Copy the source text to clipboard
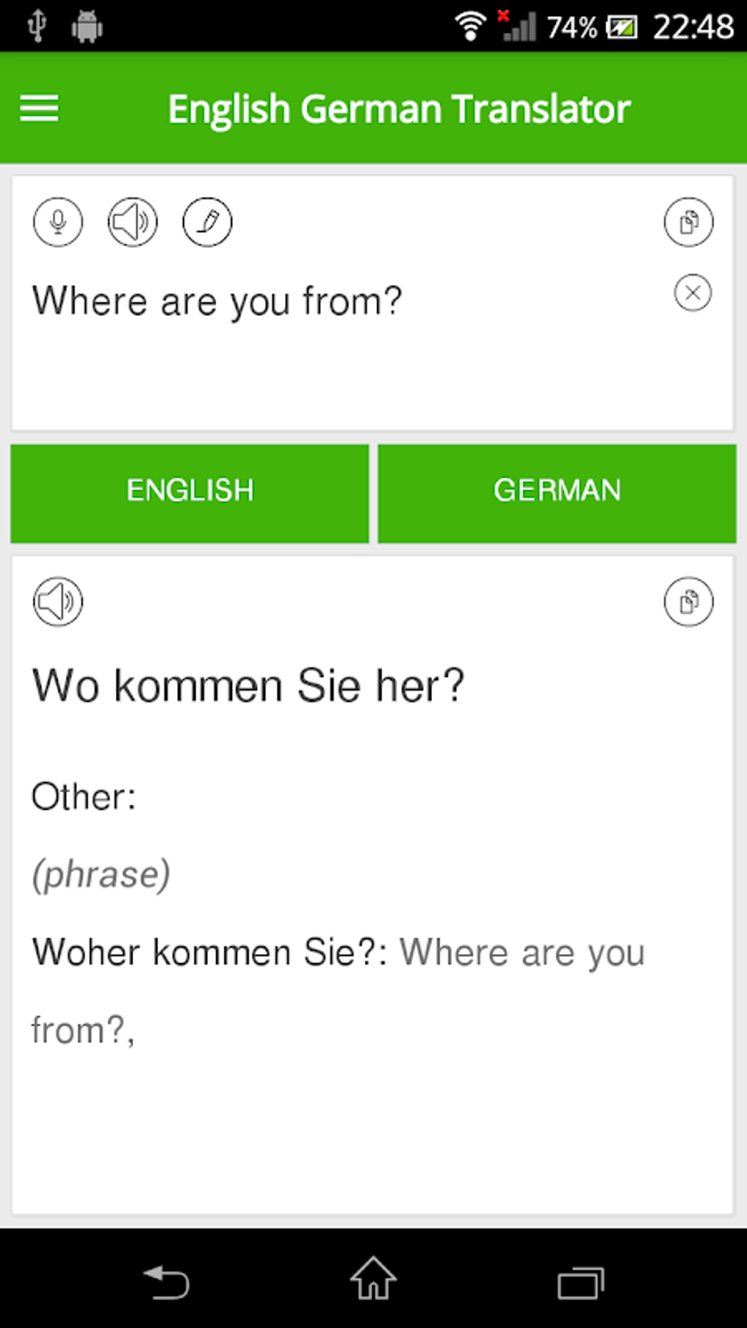The image size is (747, 1328). click(x=688, y=221)
